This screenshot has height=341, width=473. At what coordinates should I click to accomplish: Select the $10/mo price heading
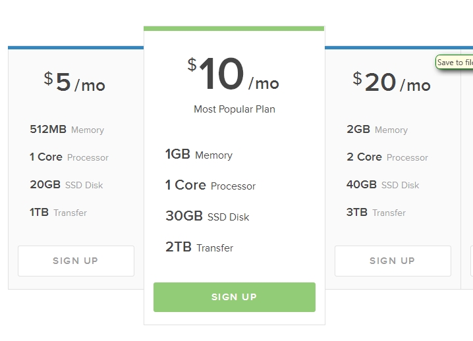tap(234, 75)
